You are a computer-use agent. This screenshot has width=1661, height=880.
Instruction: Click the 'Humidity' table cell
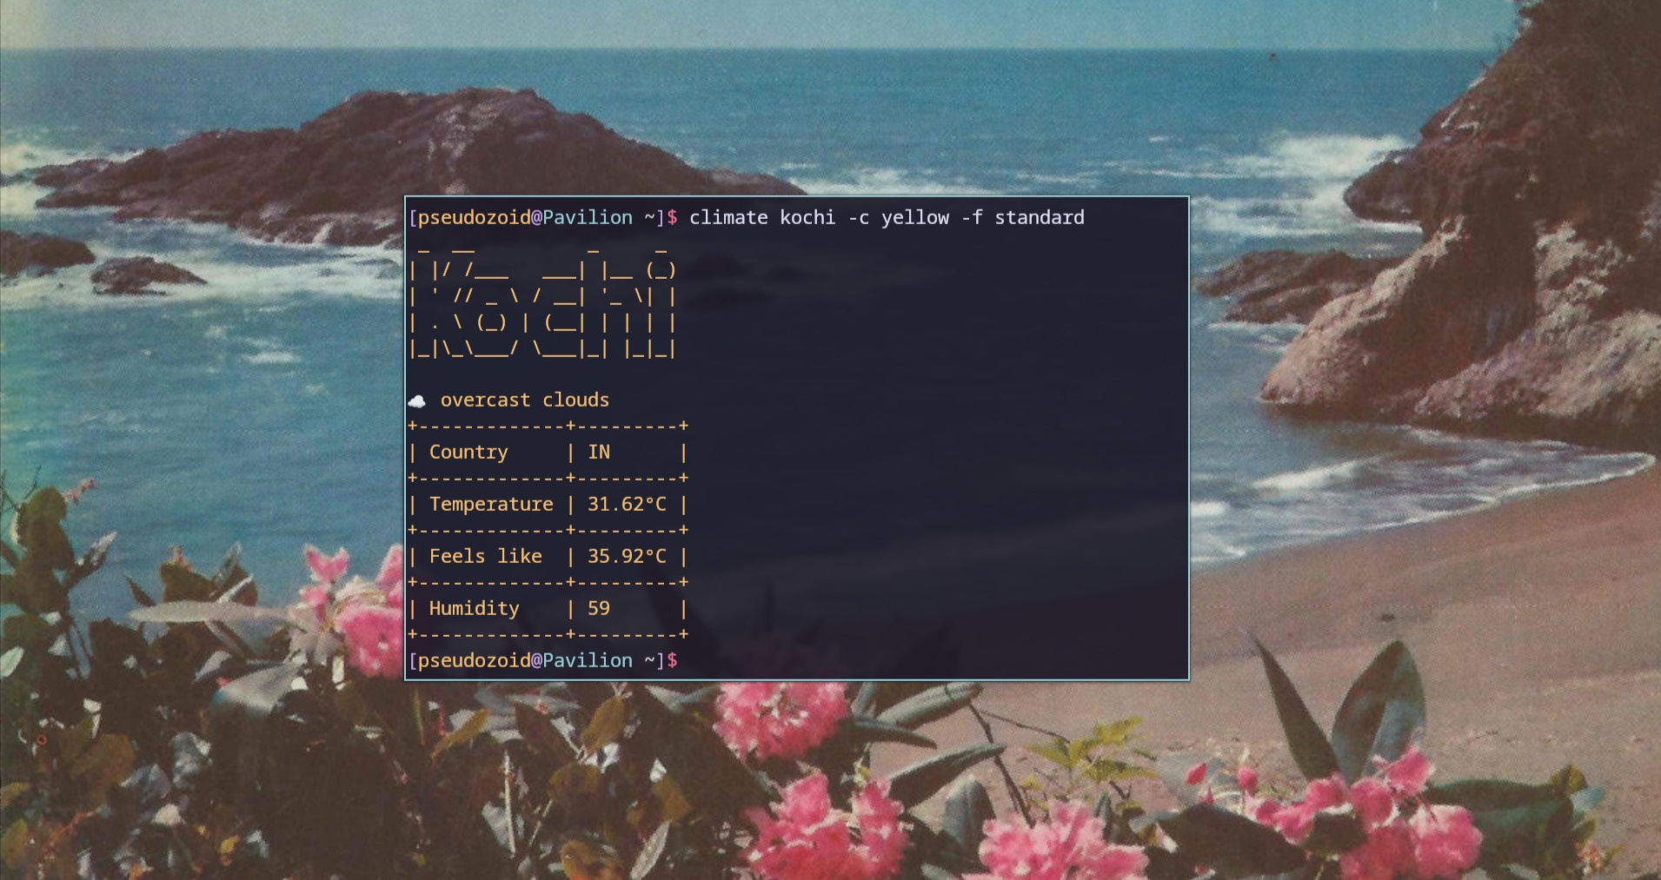(x=474, y=608)
